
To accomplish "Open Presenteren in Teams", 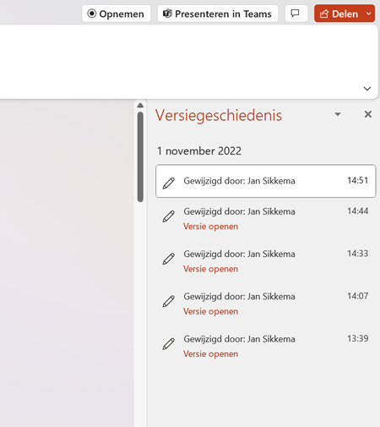I will point(218,14).
